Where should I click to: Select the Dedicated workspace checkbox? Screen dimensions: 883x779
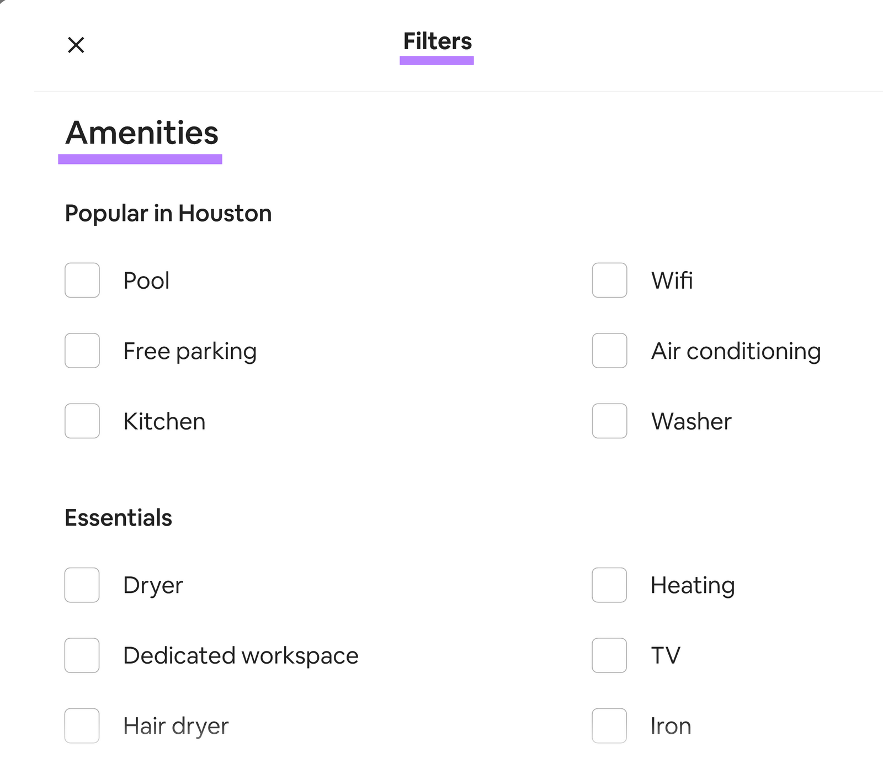pyautogui.click(x=81, y=655)
